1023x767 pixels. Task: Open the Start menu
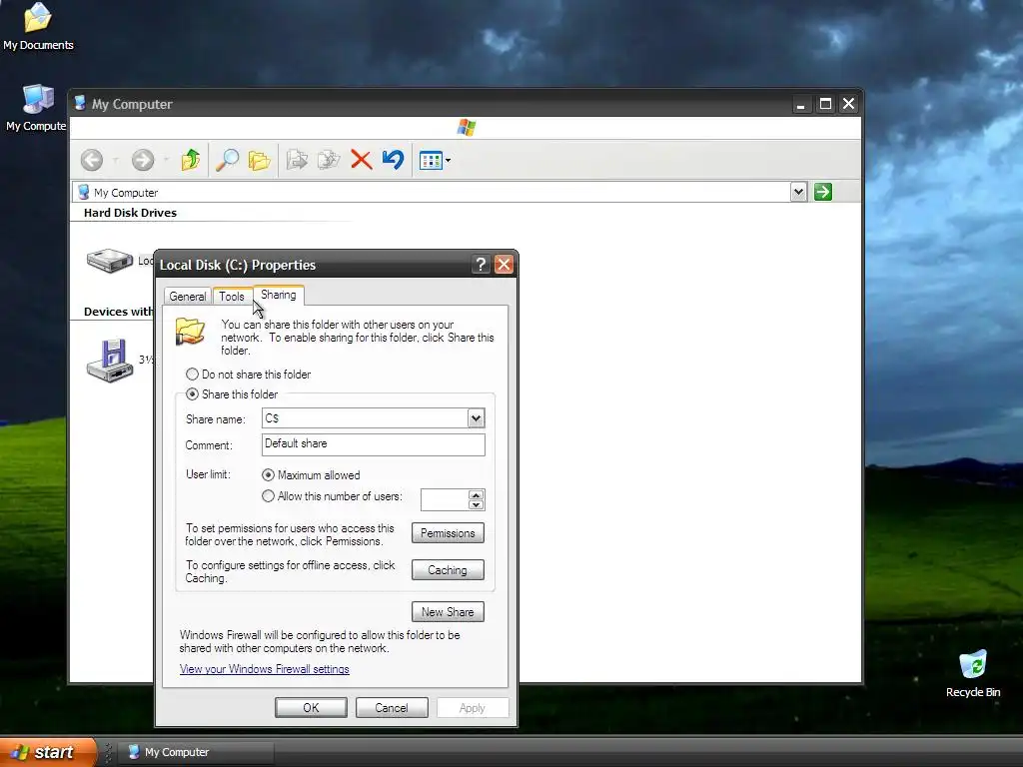[x=47, y=752]
